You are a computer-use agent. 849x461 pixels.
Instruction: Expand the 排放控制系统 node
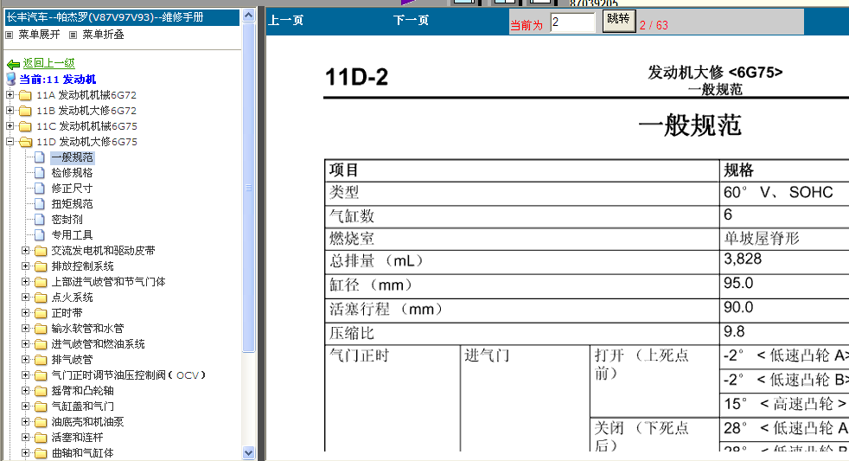(x=25, y=266)
